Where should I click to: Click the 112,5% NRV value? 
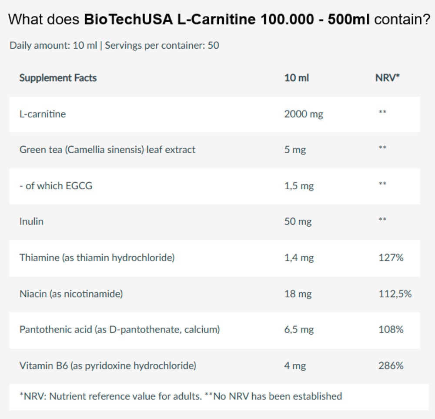395,294
